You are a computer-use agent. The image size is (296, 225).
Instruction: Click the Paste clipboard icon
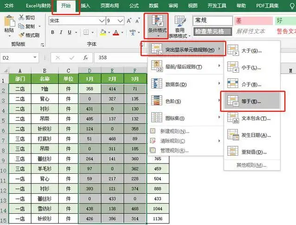[9, 21]
